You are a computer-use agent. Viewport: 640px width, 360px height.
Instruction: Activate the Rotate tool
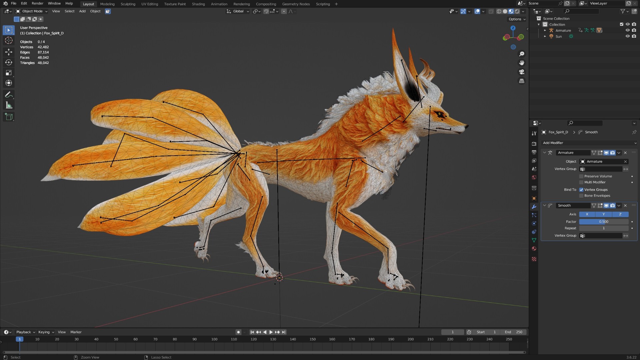[9, 62]
